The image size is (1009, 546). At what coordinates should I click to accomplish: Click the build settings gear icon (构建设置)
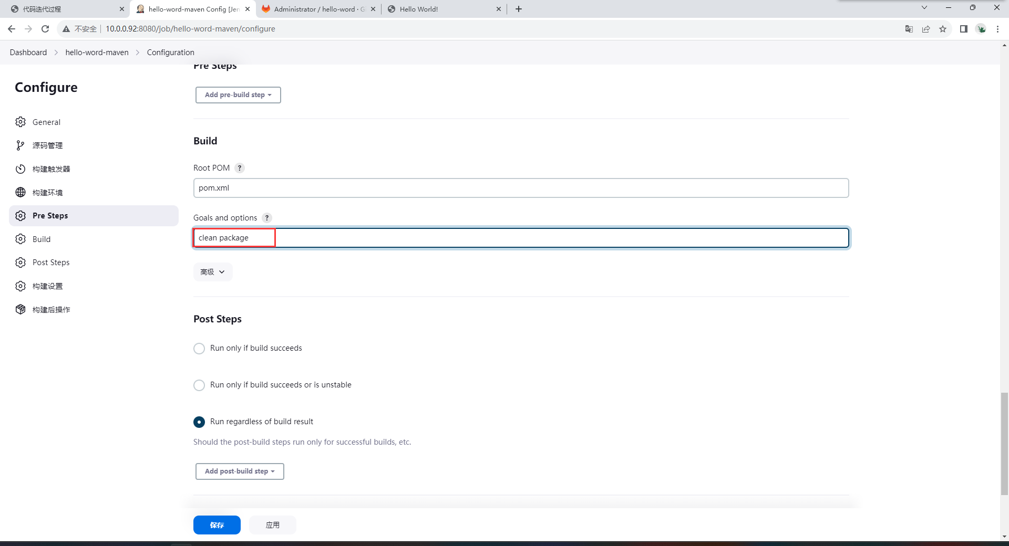20,286
